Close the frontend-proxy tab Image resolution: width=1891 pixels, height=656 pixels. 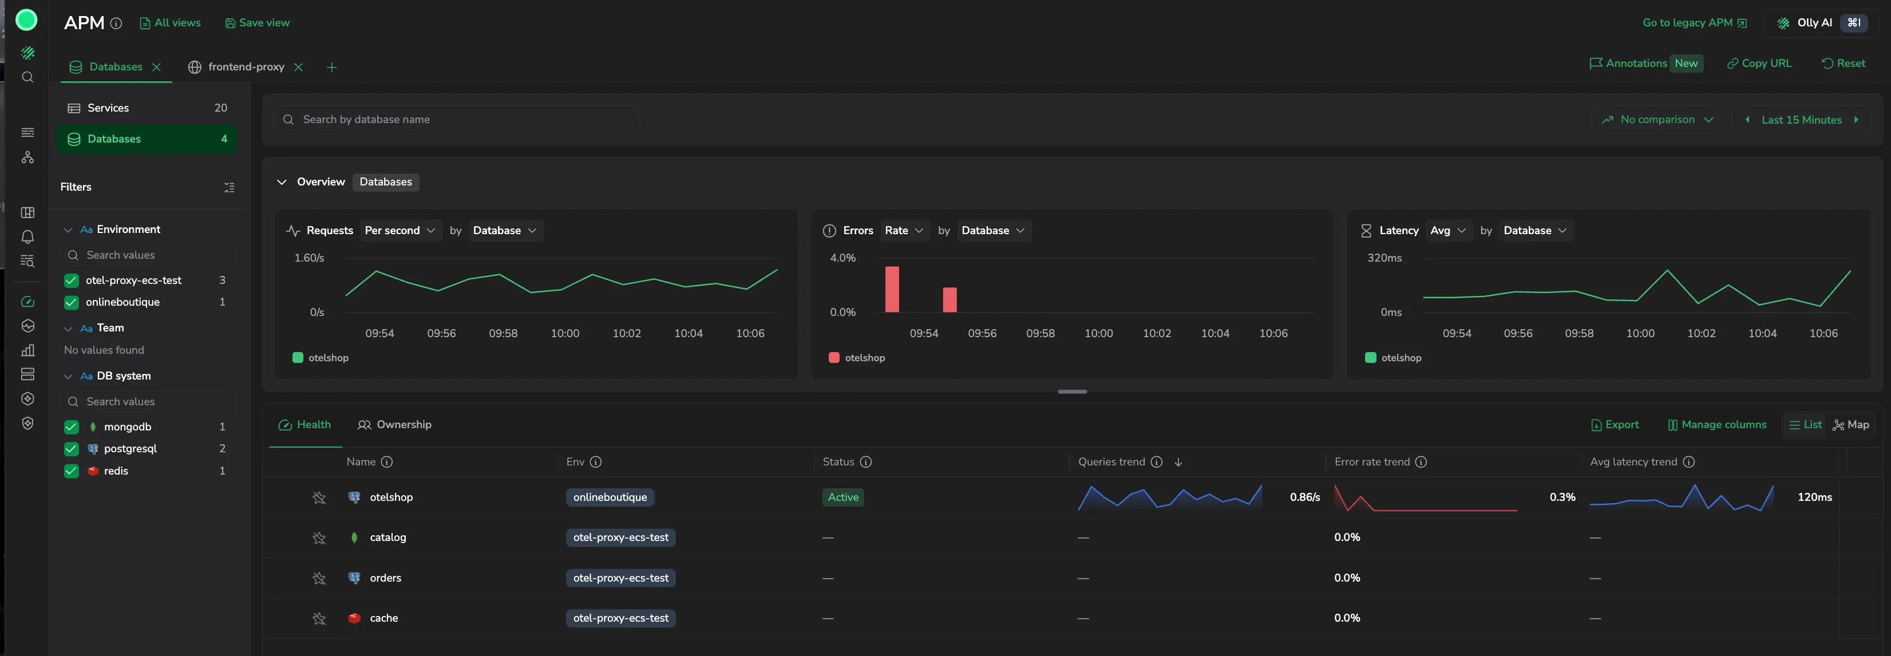tap(298, 67)
